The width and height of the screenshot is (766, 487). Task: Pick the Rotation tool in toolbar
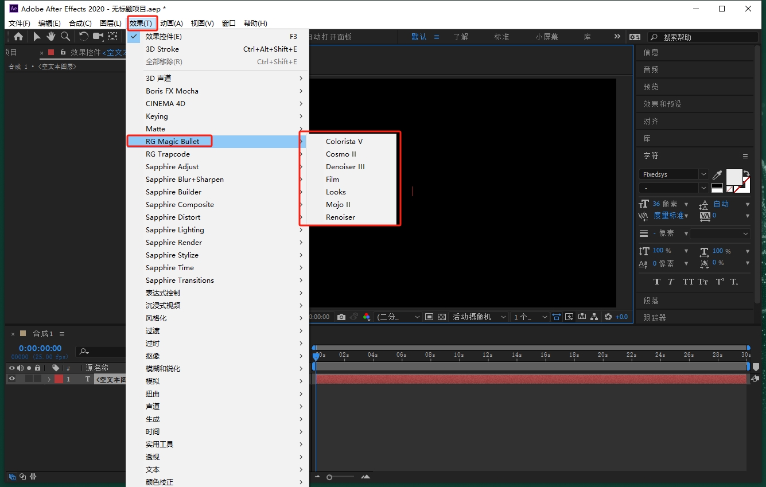click(84, 37)
